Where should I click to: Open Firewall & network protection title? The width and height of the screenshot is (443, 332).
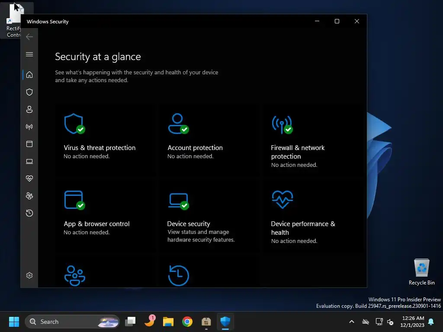point(298,152)
